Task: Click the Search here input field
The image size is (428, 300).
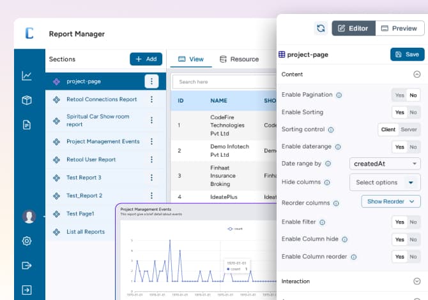Action: [224, 82]
